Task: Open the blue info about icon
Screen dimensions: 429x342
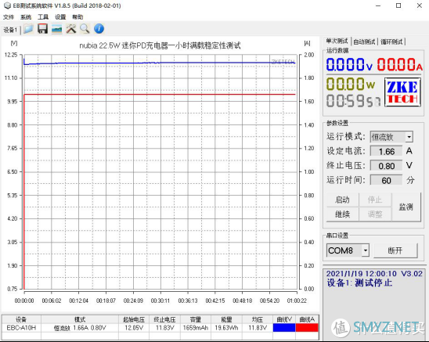Action: (99, 29)
